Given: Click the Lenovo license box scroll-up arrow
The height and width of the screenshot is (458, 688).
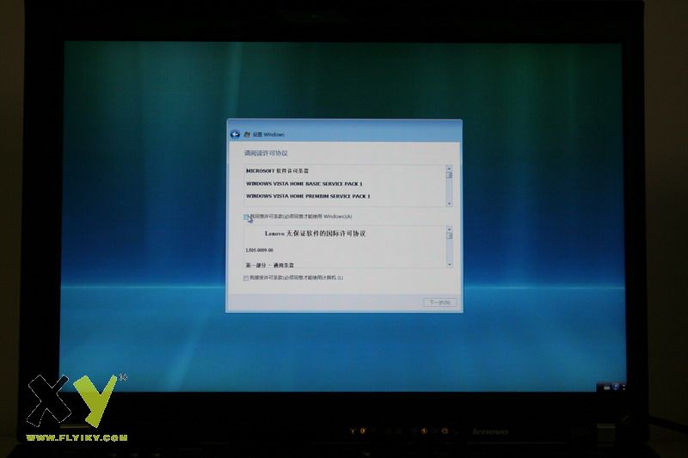Looking at the screenshot, I should (x=449, y=229).
